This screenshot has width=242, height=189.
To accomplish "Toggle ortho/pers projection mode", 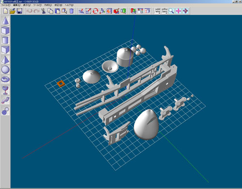I will pyautogui.click(x=165, y=11).
